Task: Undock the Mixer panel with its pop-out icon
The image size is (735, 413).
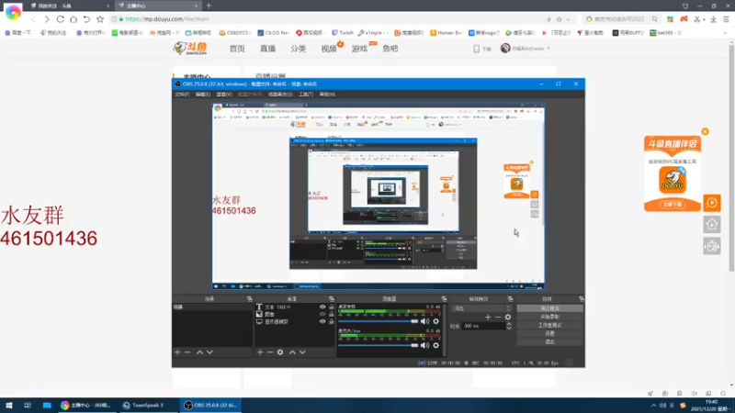Action: [444, 299]
